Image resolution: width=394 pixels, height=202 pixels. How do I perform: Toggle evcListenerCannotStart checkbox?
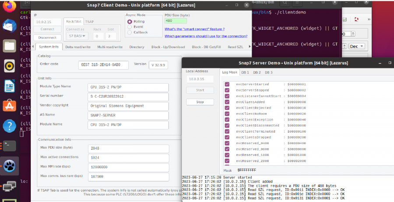(227, 96)
